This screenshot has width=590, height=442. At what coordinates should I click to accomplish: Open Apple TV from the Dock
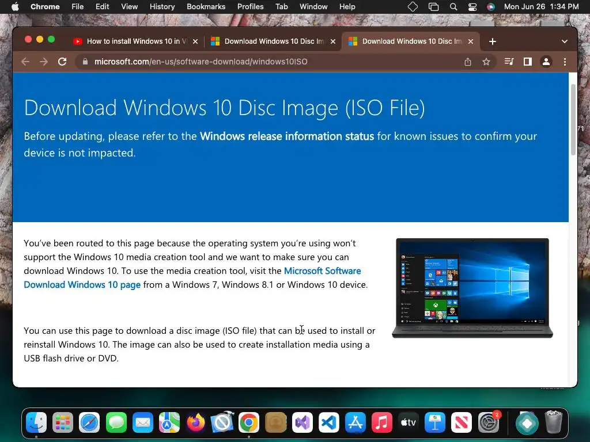click(409, 422)
